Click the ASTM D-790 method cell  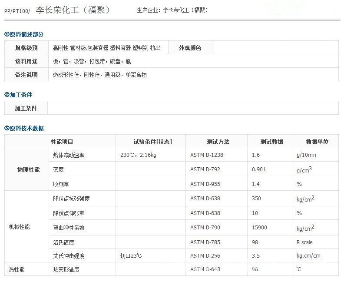click(217, 228)
